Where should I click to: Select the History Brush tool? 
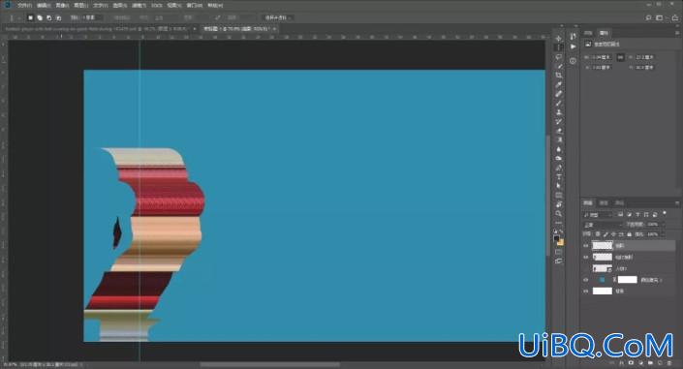click(x=559, y=121)
